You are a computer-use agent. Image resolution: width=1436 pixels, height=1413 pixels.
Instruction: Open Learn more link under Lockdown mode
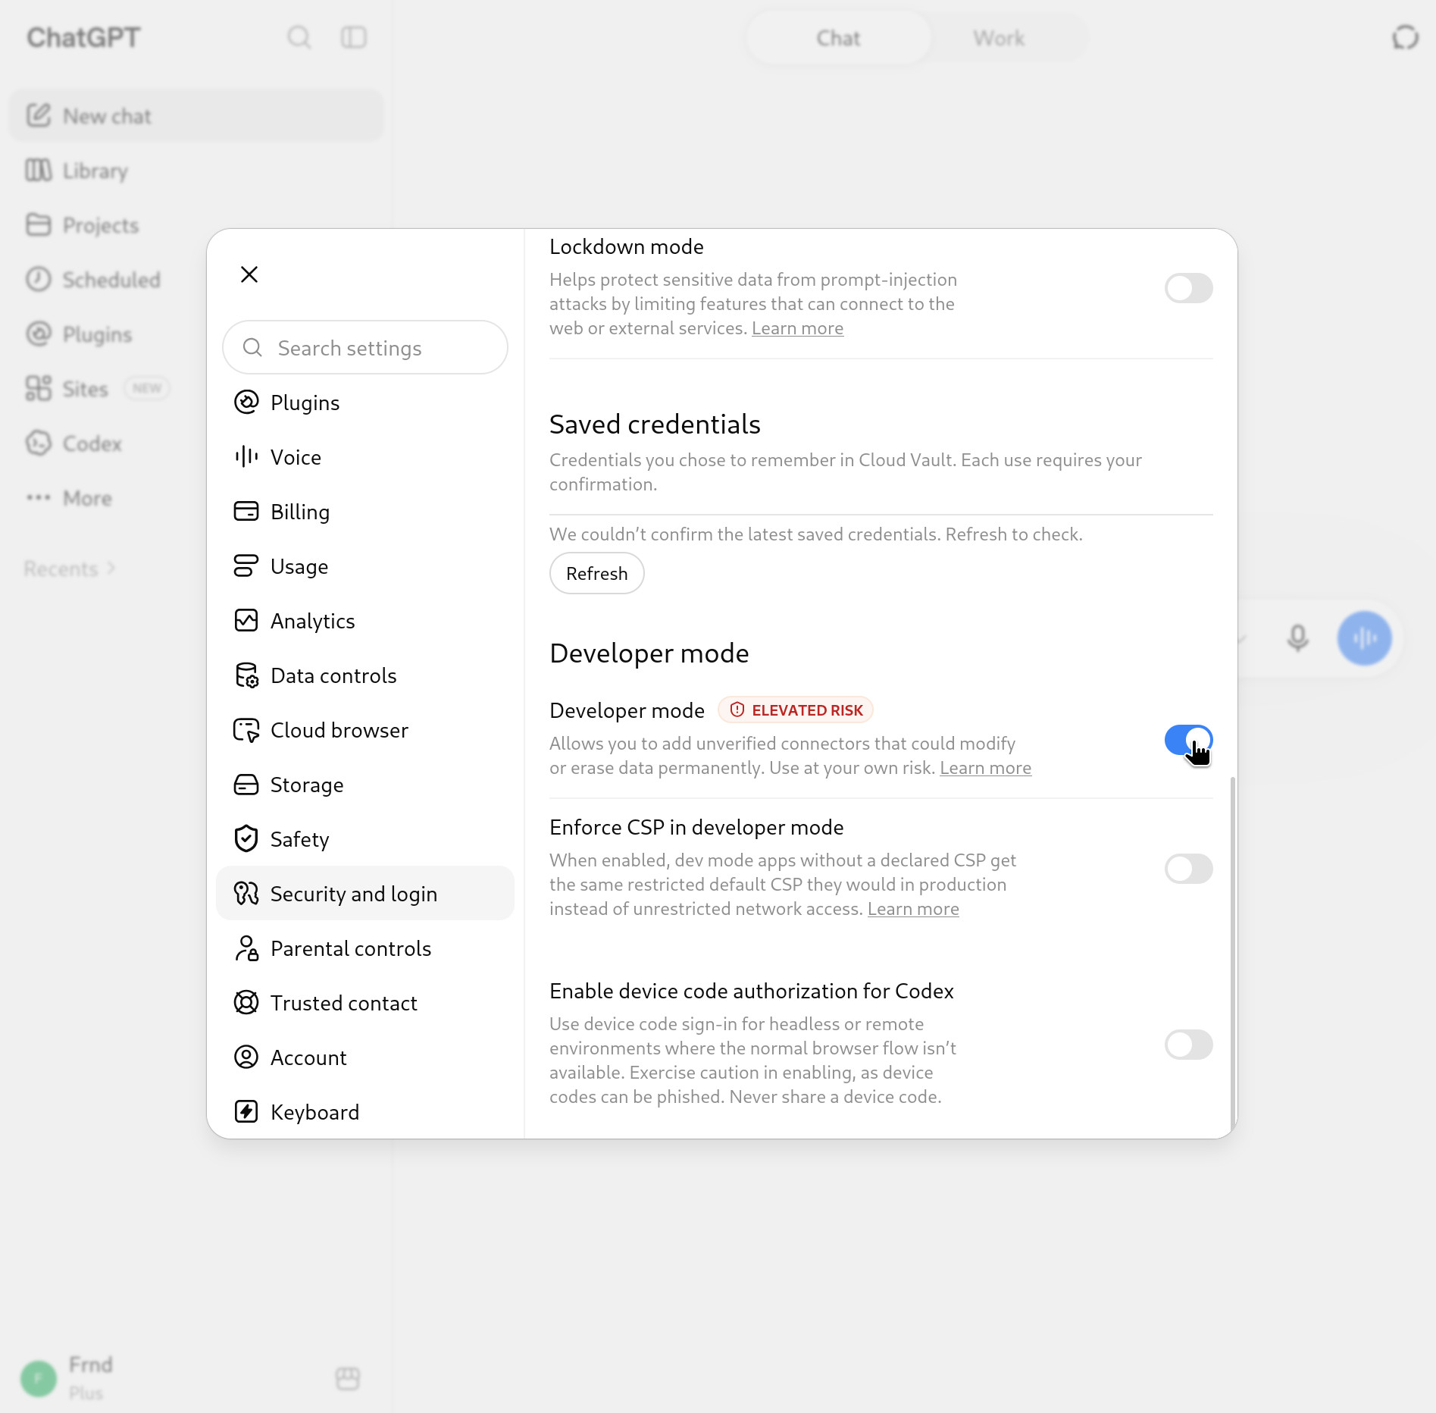coord(797,328)
